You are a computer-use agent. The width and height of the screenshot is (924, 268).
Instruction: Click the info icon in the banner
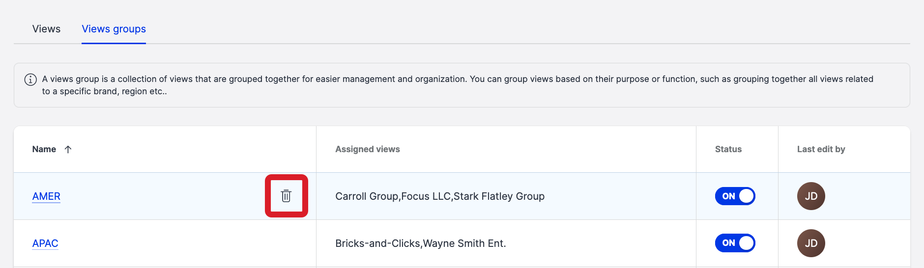point(30,80)
